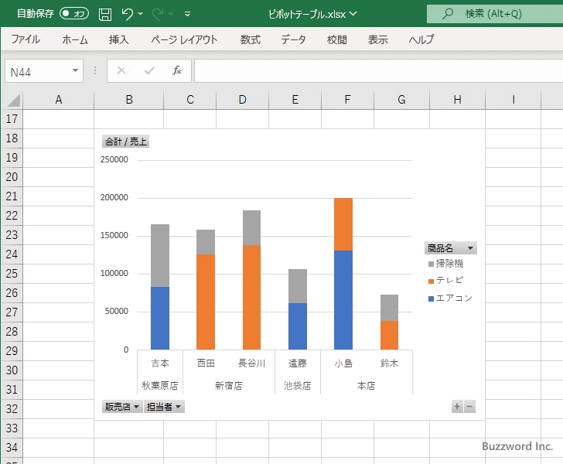
Task: Click the Redo arrow icon
Action: pos(157,14)
